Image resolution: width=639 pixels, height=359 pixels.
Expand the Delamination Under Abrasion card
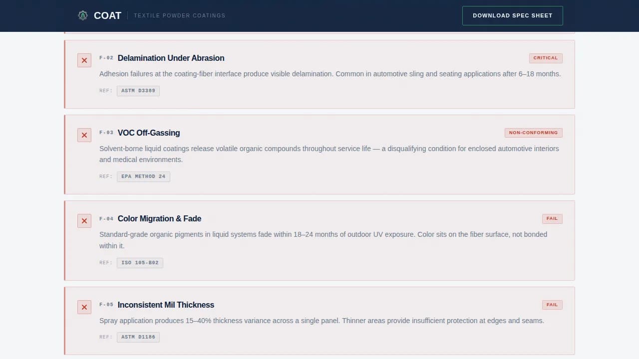pos(171,58)
